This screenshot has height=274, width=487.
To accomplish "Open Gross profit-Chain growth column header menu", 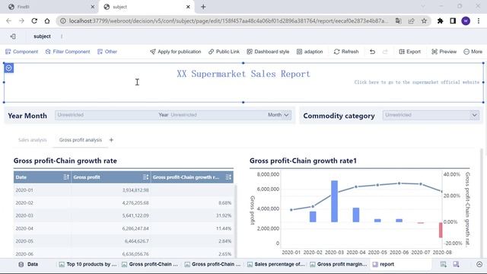I will pyautogui.click(x=228, y=177).
